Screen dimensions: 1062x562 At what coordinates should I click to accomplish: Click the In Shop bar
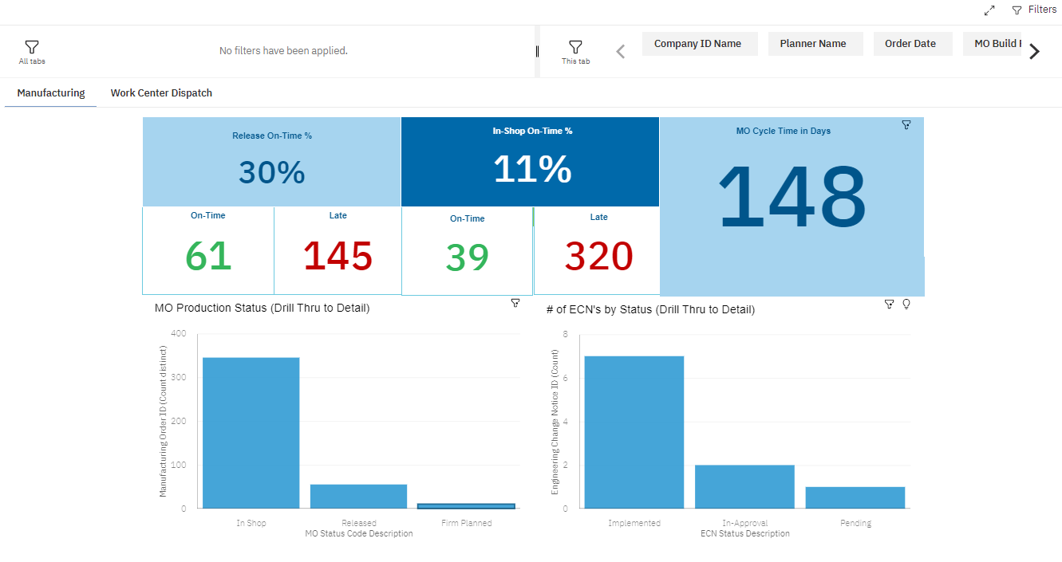(x=251, y=432)
